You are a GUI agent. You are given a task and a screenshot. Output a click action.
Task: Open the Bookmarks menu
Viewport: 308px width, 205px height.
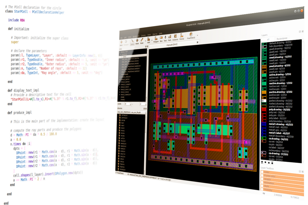click(136, 36)
